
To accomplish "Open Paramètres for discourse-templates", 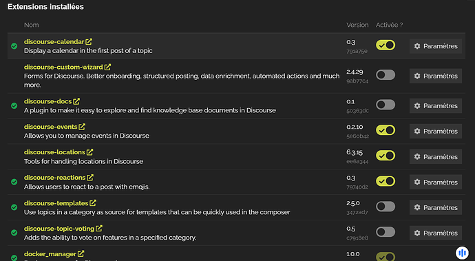I will point(436,208).
